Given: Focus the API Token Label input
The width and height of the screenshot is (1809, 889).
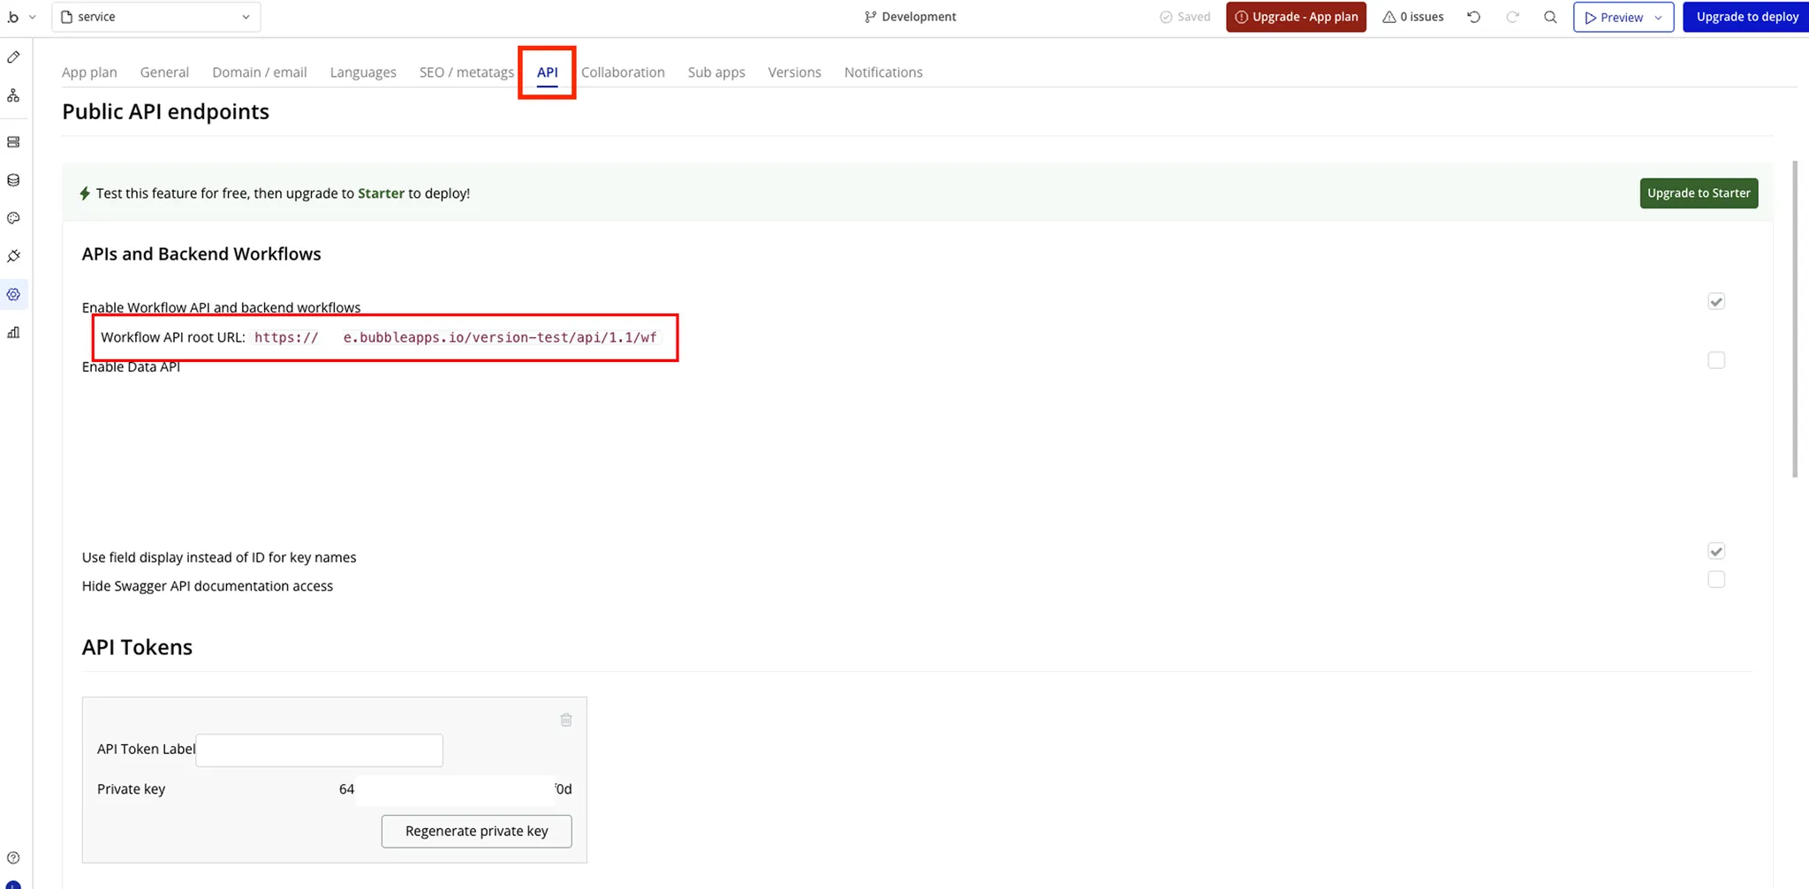Looking at the screenshot, I should tap(319, 750).
